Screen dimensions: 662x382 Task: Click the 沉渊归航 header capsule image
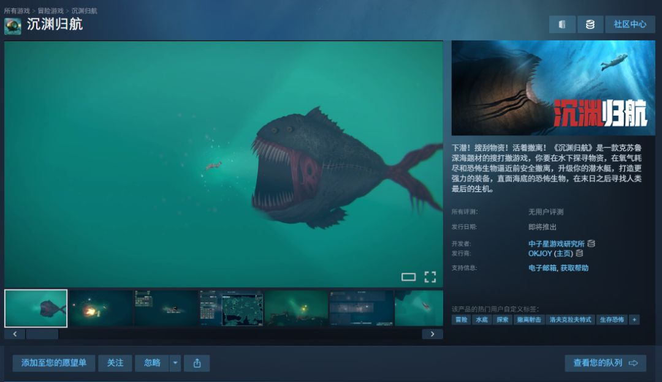[x=553, y=88]
